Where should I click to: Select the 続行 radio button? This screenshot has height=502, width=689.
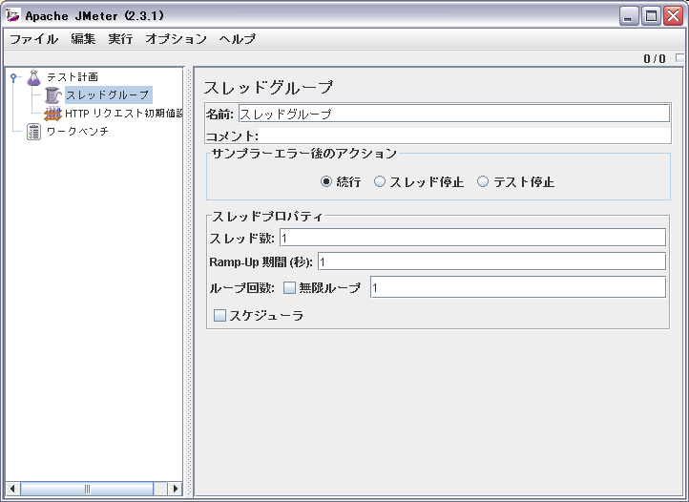tap(326, 181)
